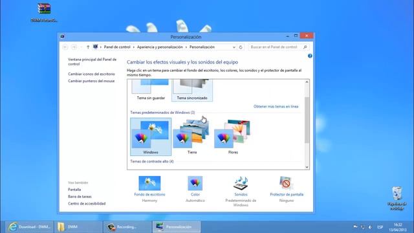Open the Sonidos icon

(241, 183)
